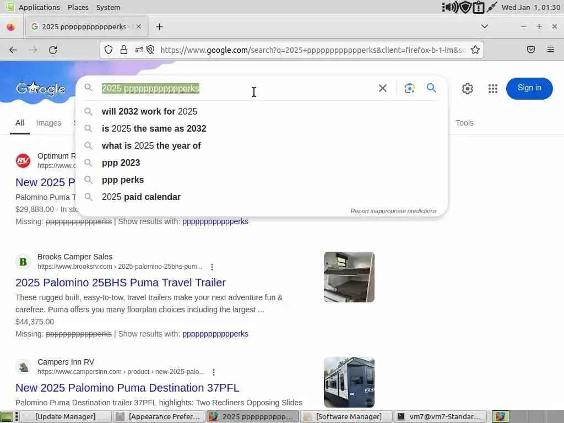The image size is (564, 423).
Task: Click the shield tray icon
Action: pos(465,7)
